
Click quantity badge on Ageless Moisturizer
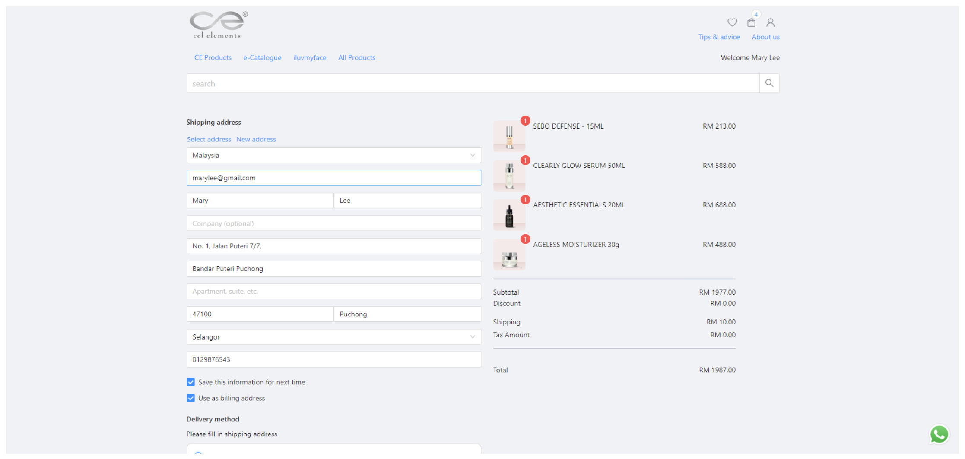[525, 239]
